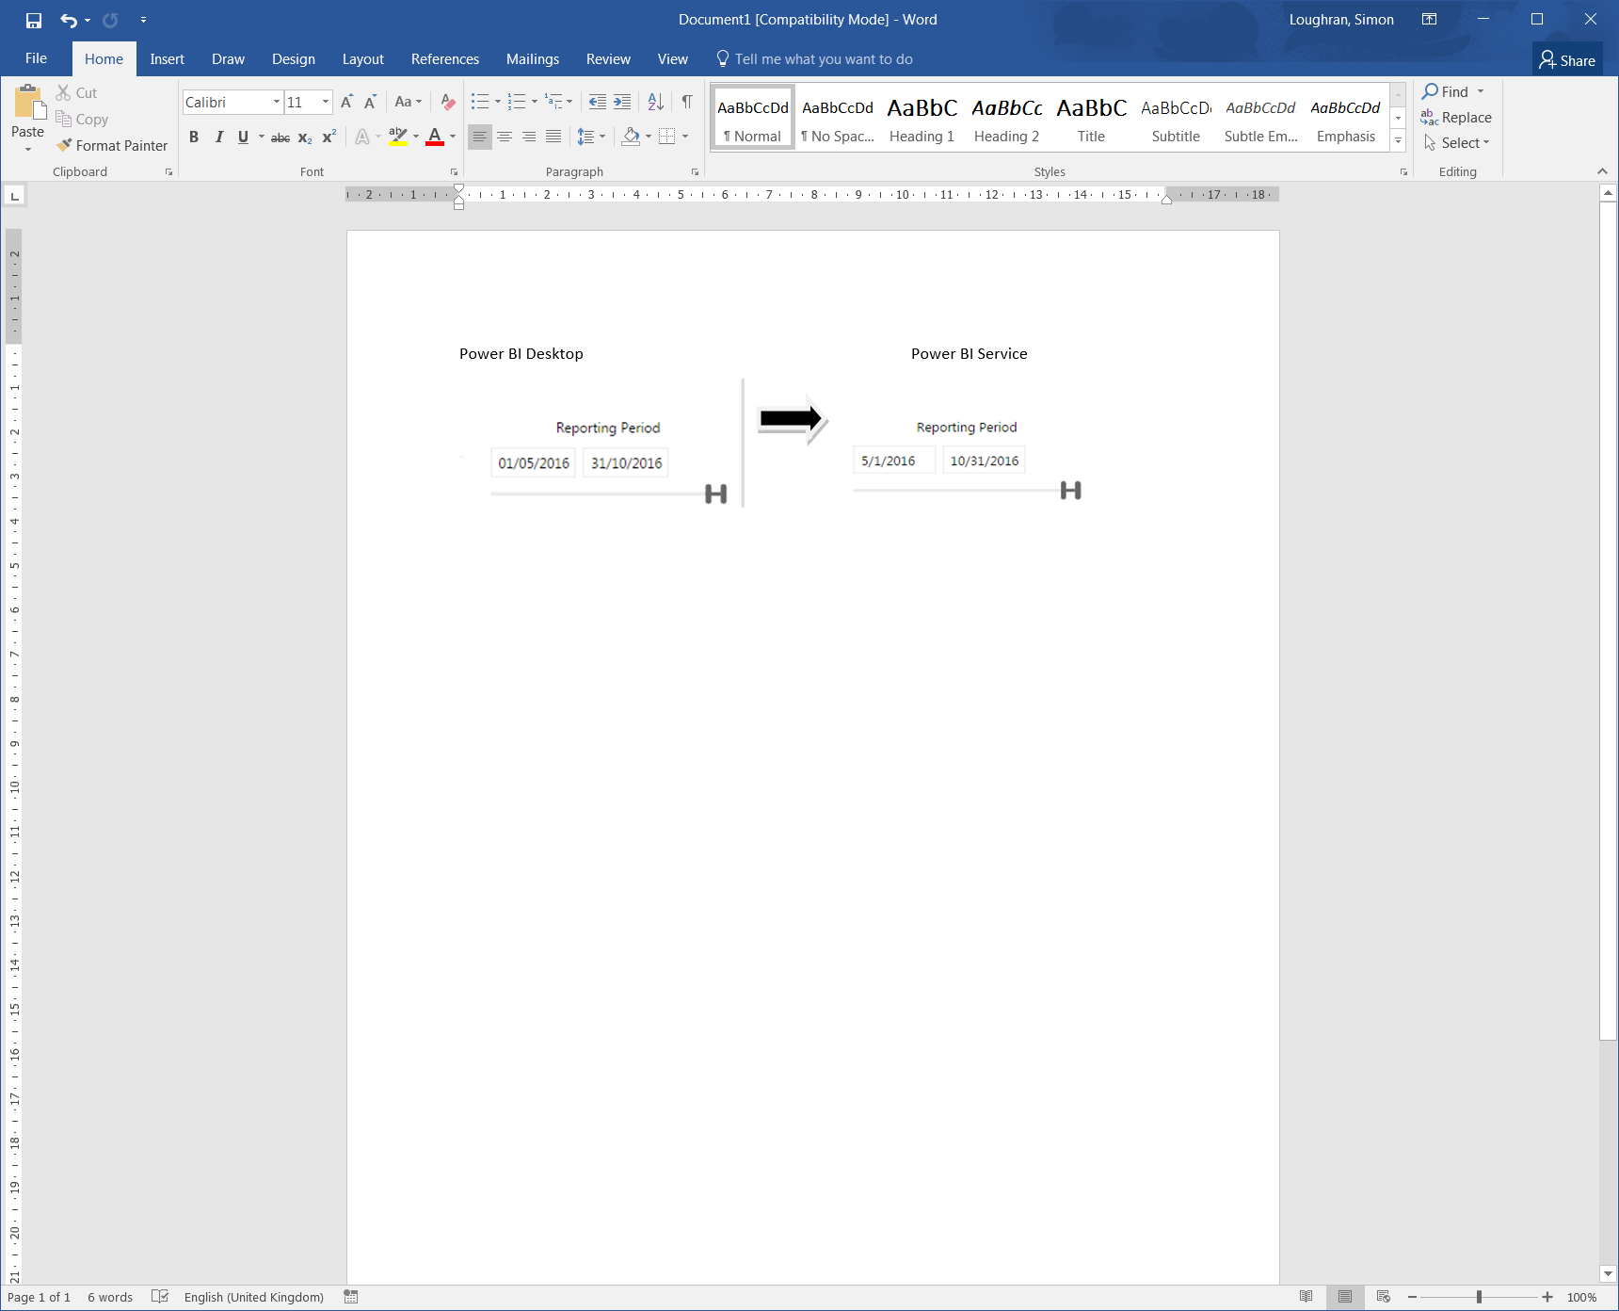Increase font size with Grow Font icon
Viewport: 1619px width, 1311px height.
pos(346,102)
